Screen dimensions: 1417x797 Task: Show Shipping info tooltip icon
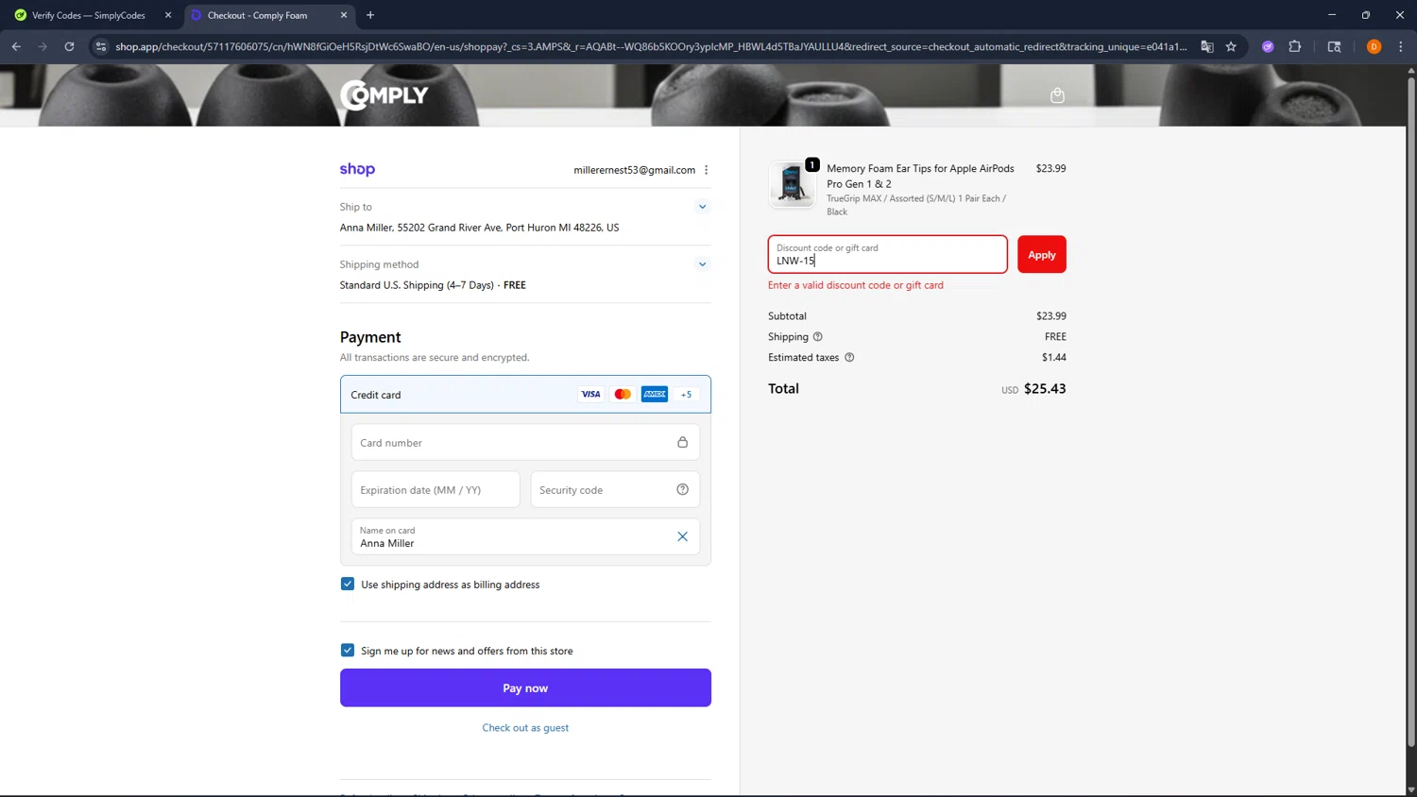pyautogui.click(x=818, y=336)
